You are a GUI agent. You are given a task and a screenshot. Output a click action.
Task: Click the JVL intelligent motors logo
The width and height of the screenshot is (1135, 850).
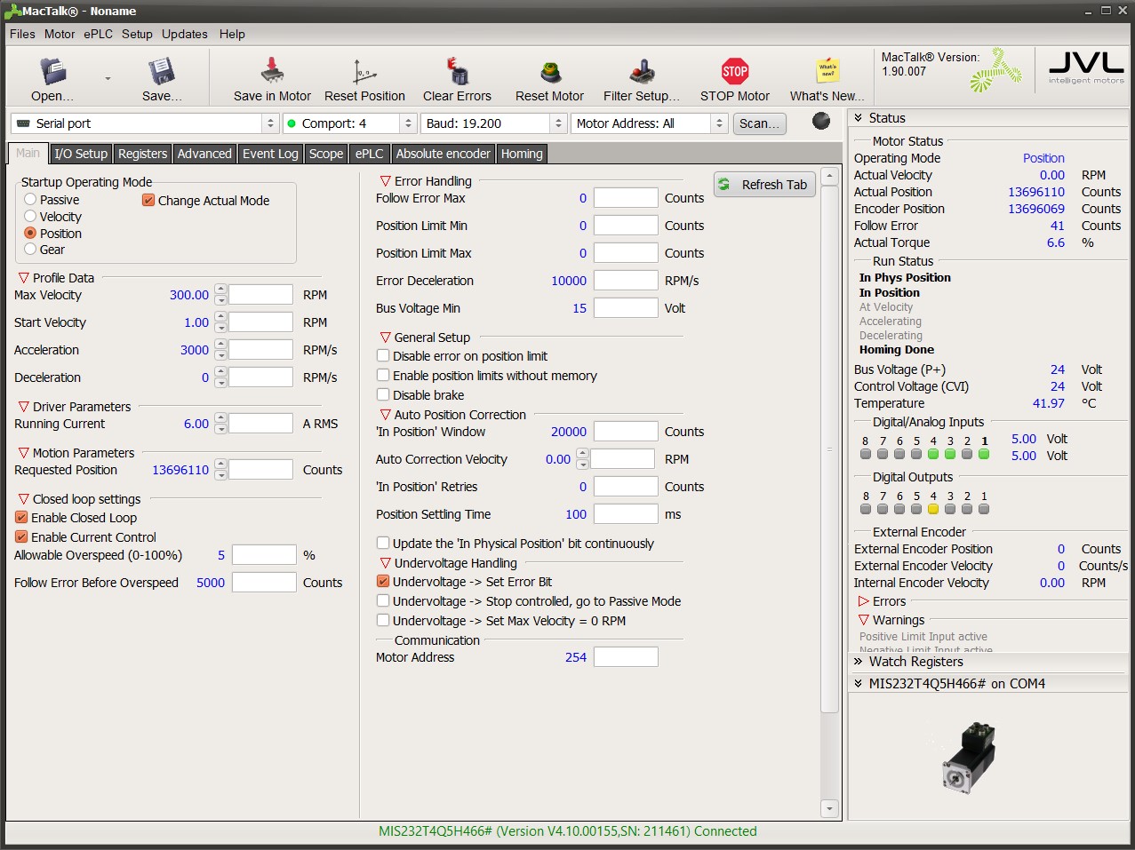1086,68
